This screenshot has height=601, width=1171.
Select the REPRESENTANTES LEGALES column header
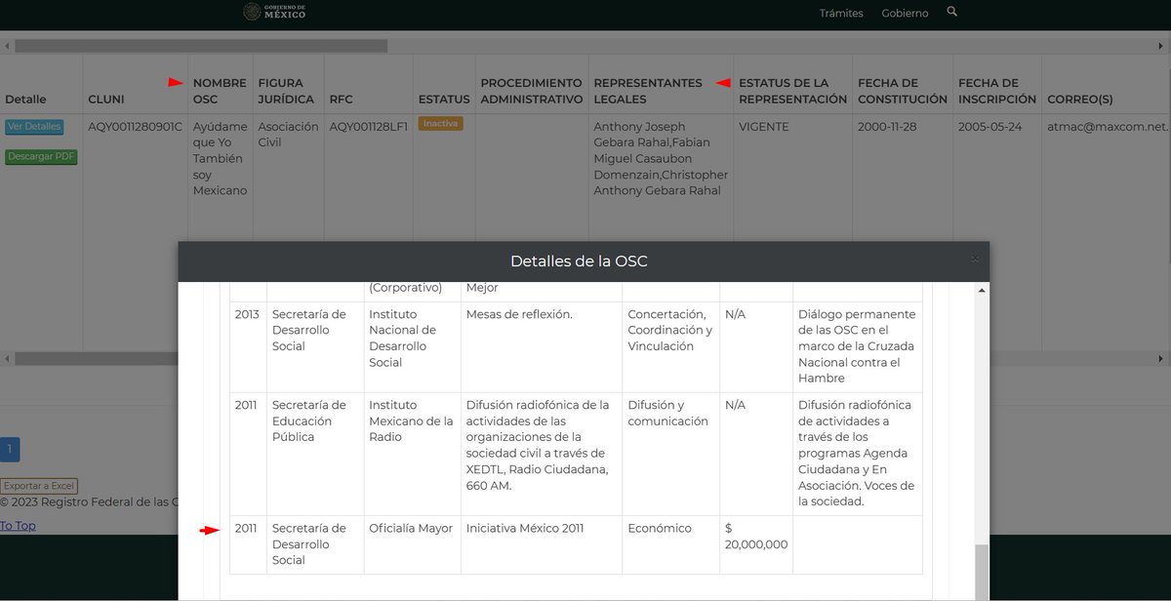(x=648, y=91)
